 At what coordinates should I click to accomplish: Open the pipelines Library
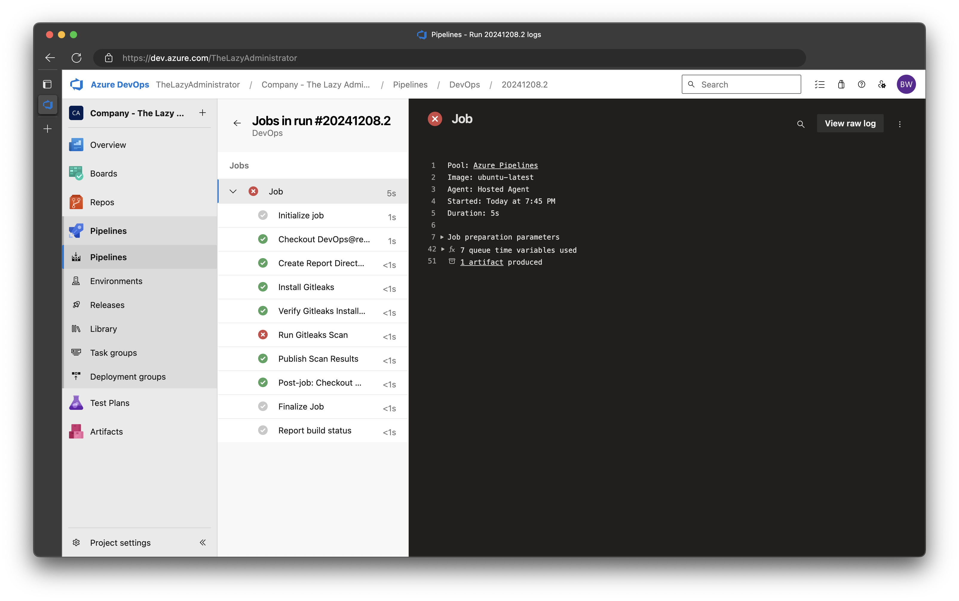[140, 328]
